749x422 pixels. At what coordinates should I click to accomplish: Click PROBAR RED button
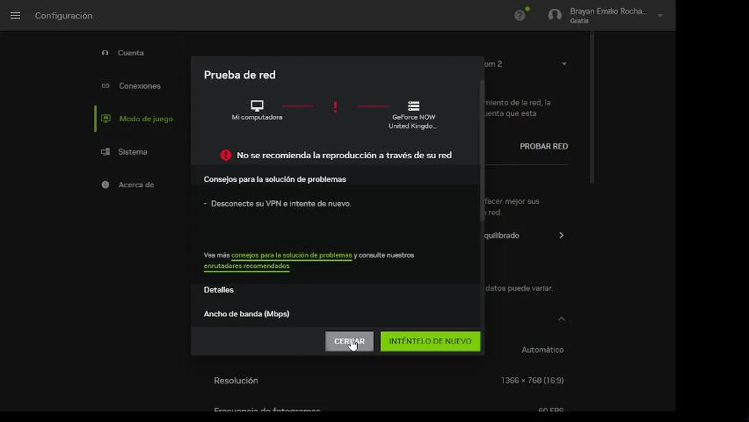click(x=544, y=147)
